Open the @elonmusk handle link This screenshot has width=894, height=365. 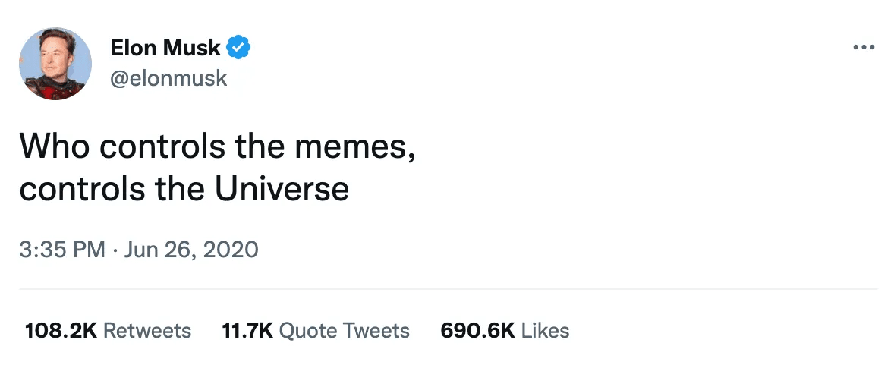tap(168, 78)
